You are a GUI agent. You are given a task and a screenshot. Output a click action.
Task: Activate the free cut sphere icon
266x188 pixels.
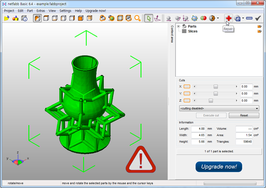[x=212, y=18]
